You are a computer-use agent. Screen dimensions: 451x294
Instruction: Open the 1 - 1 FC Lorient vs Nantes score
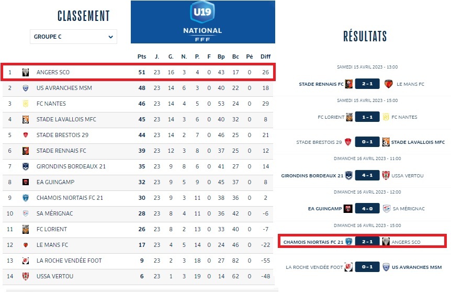coord(368,117)
